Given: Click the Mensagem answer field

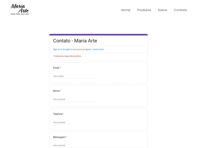Looking at the screenshot, I should pyautogui.click(x=98, y=145).
